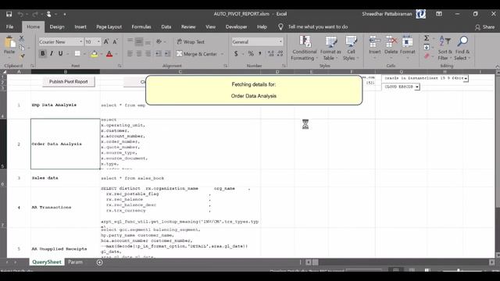Screen dimensions: 500x281
Task: Insert cells button
Action: pos(375,48)
